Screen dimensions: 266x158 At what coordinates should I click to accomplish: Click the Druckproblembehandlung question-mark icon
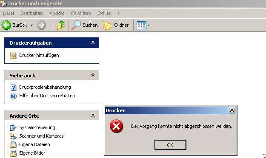pyautogui.click(x=13, y=87)
